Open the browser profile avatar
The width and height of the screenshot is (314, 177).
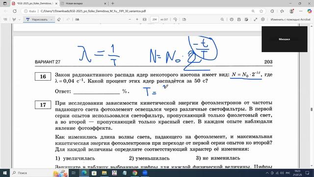[x=291, y=11]
